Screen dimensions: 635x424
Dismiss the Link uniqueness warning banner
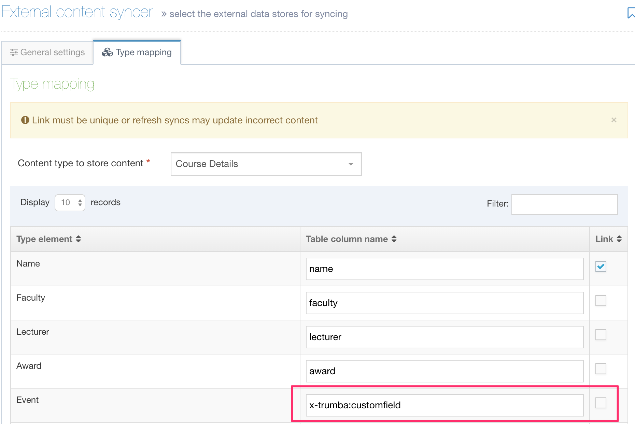(x=613, y=120)
